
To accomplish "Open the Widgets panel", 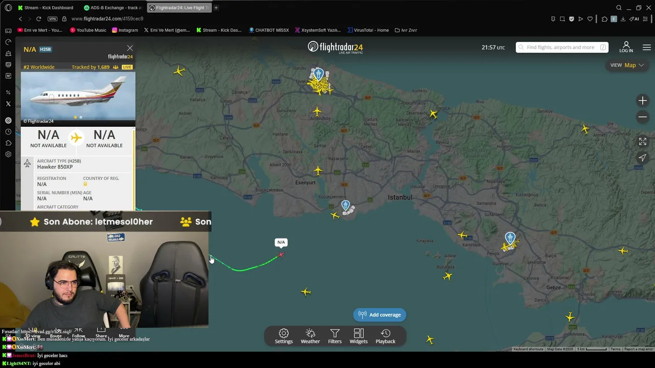I will pos(358,336).
